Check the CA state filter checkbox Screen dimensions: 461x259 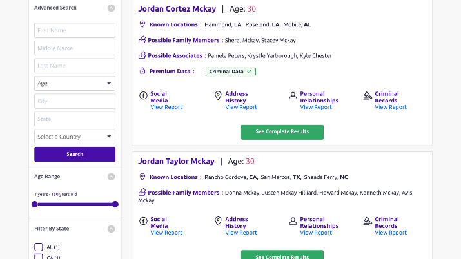point(39,256)
